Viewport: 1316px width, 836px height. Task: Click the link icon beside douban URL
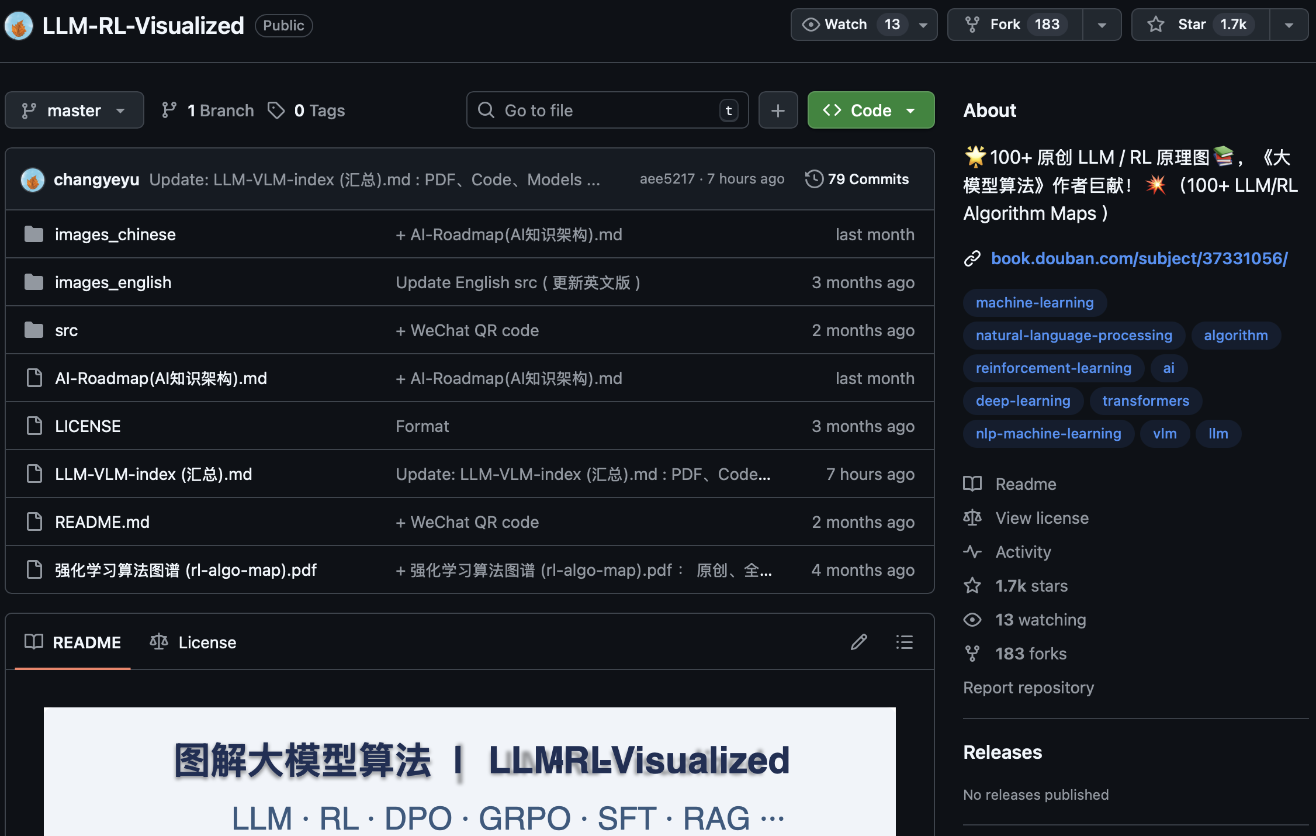pyautogui.click(x=972, y=258)
